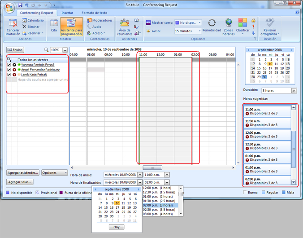Uncheck Vanessa Pantoja Ferzuli attendee checkbox
Viewport: 303px width, 238px height.
click(x=9, y=65)
